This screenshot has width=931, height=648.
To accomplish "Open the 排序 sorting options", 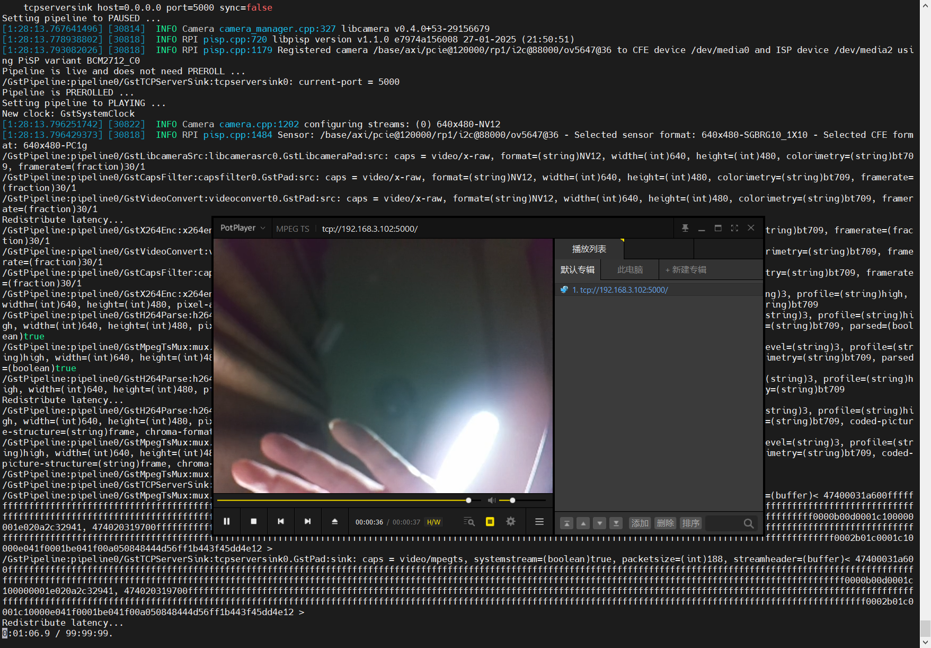I will (x=690, y=523).
